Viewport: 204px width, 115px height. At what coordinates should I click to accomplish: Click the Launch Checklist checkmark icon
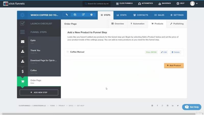[22, 23]
